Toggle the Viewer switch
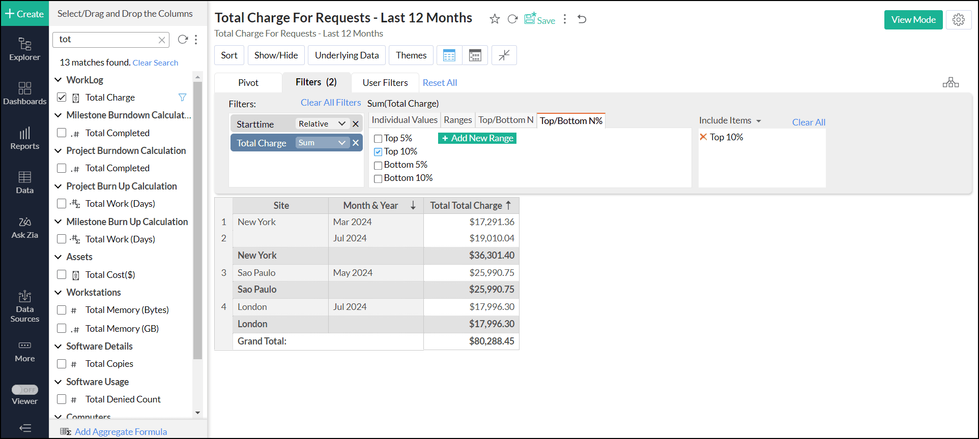This screenshot has height=439, width=979. (x=25, y=390)
